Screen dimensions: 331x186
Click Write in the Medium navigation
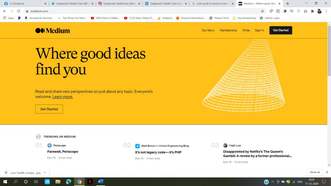point(246,30)
